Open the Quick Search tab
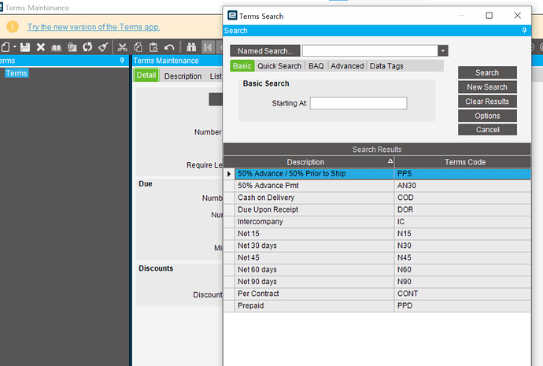This screenshot has height=366, width=543. coord(279,66)
